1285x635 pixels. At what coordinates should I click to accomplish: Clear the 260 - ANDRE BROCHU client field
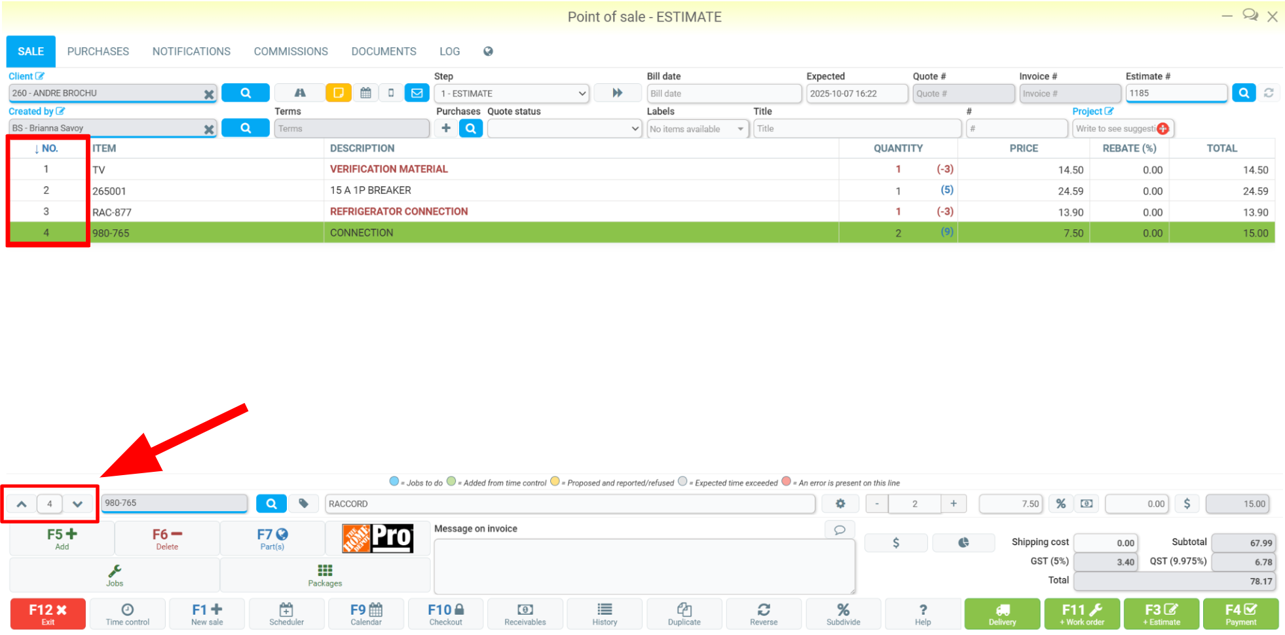[209, 94]
